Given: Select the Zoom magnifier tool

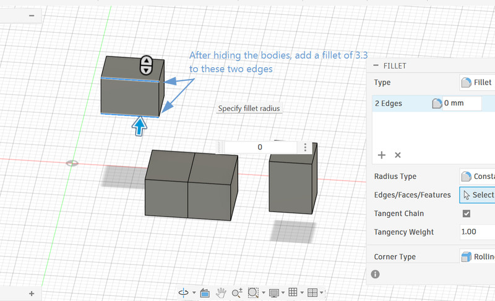Looking at the screenshot, I should (237, 293).
